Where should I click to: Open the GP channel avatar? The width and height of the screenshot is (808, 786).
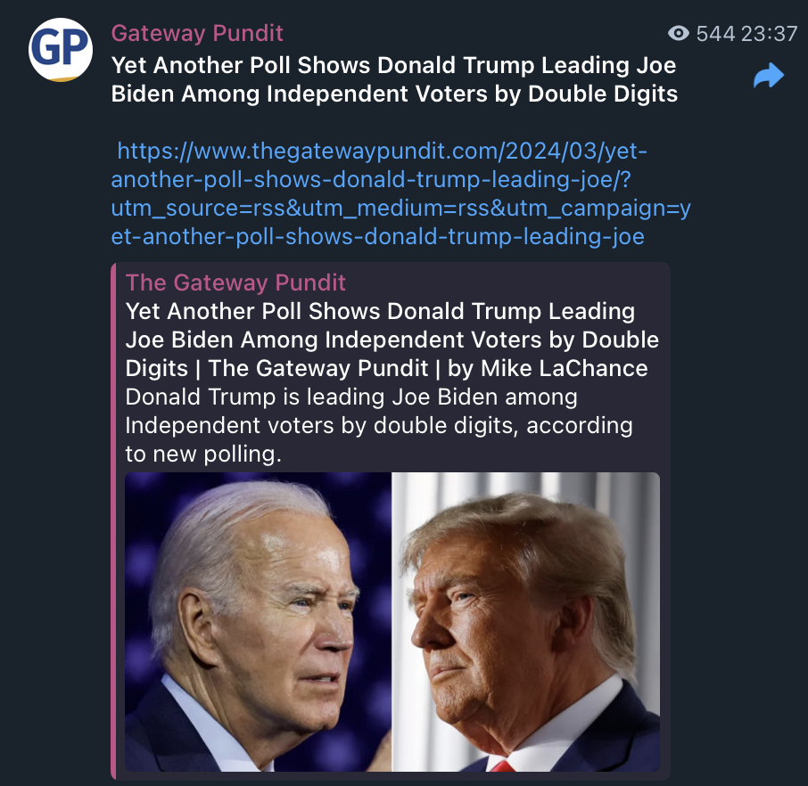61,49
